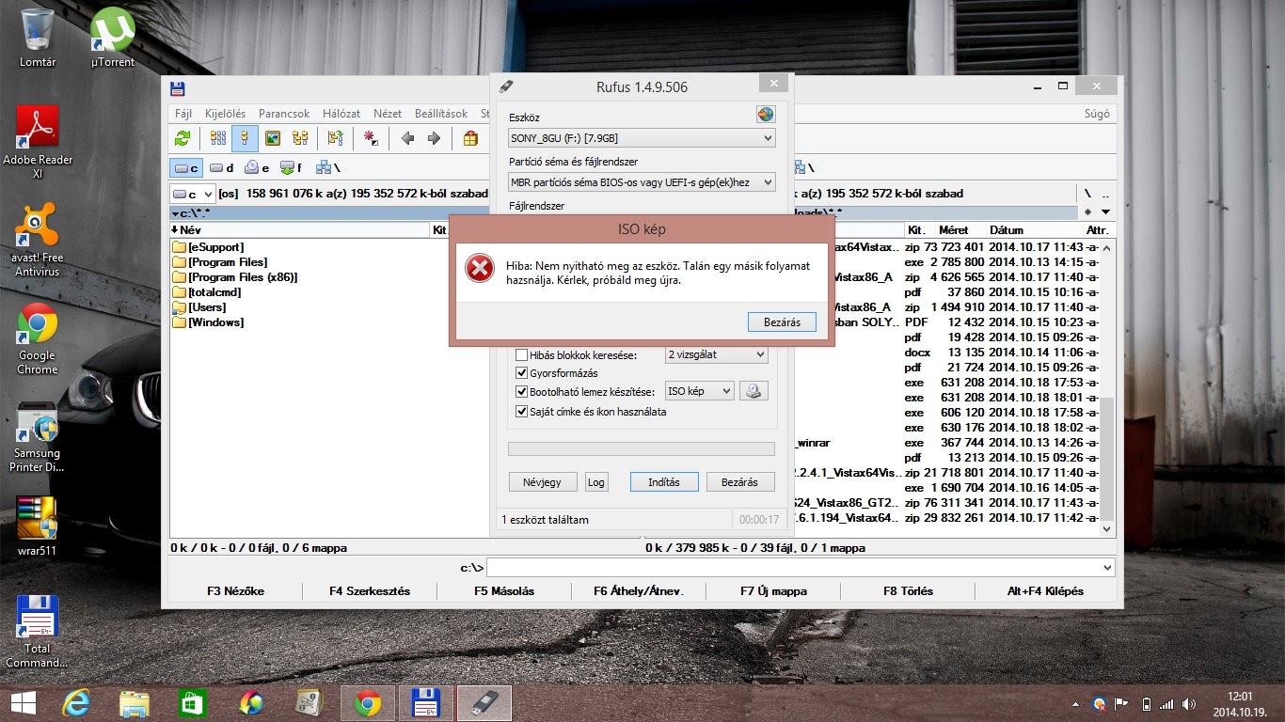
Task: Open left panel drive c dropdown list
Action: pyautogui.click(x=193, y=194)
